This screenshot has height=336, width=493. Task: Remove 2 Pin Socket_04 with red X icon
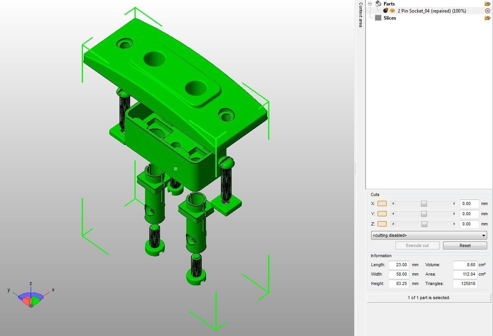tap(487, 11)
